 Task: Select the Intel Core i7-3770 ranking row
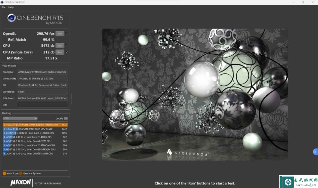(x=35, y=141)
